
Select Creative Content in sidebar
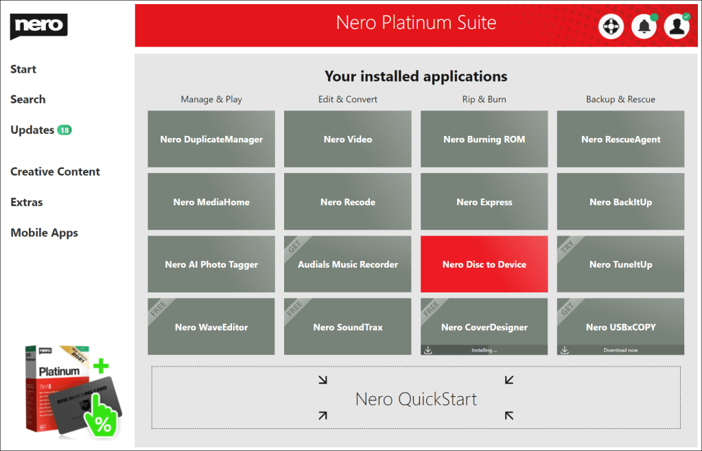[55, 172]
